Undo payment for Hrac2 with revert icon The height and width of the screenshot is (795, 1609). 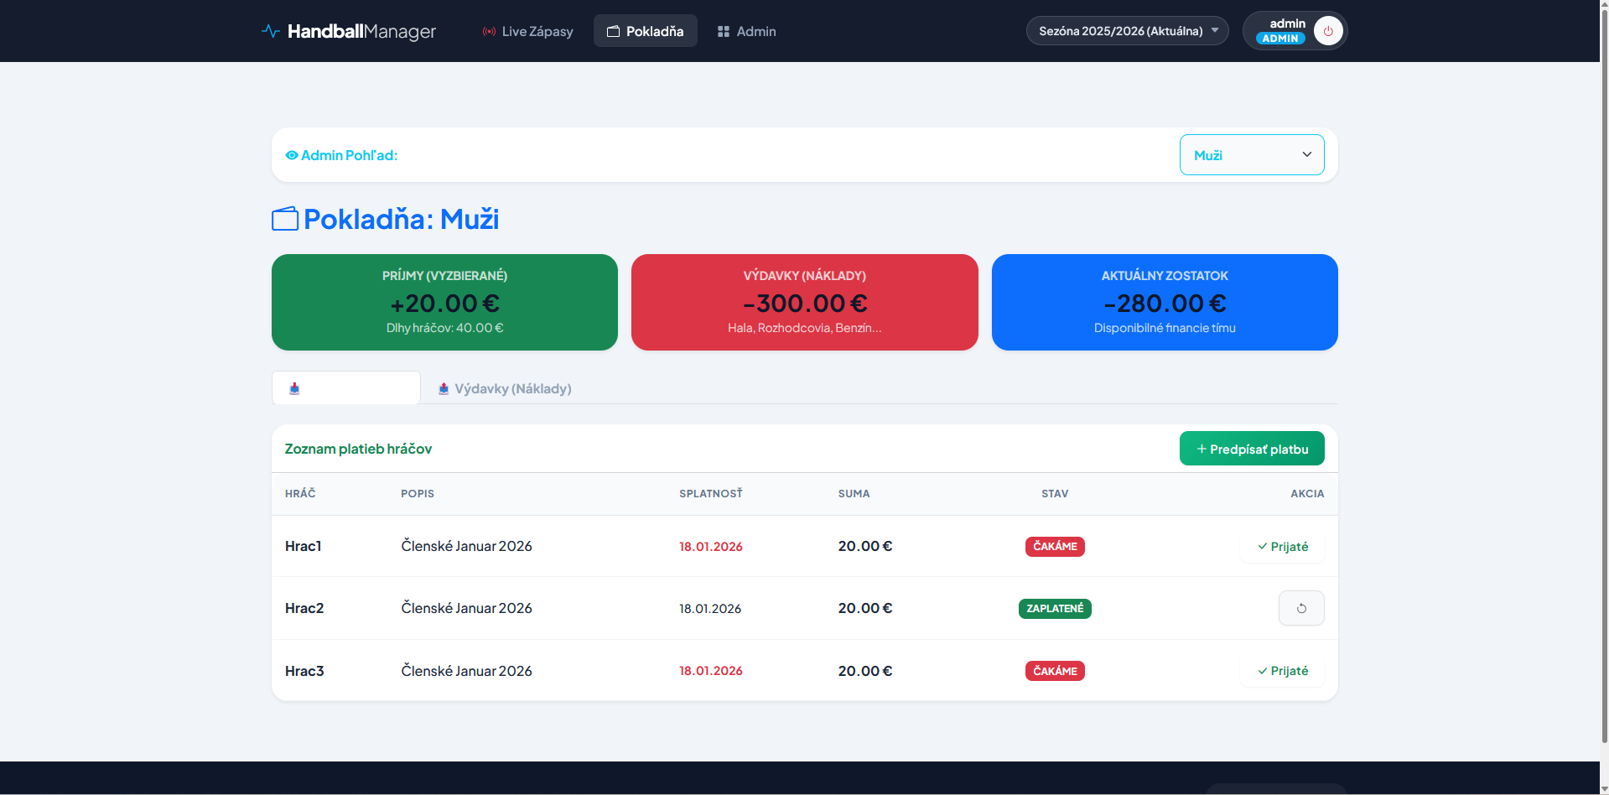click(1300, 608)
